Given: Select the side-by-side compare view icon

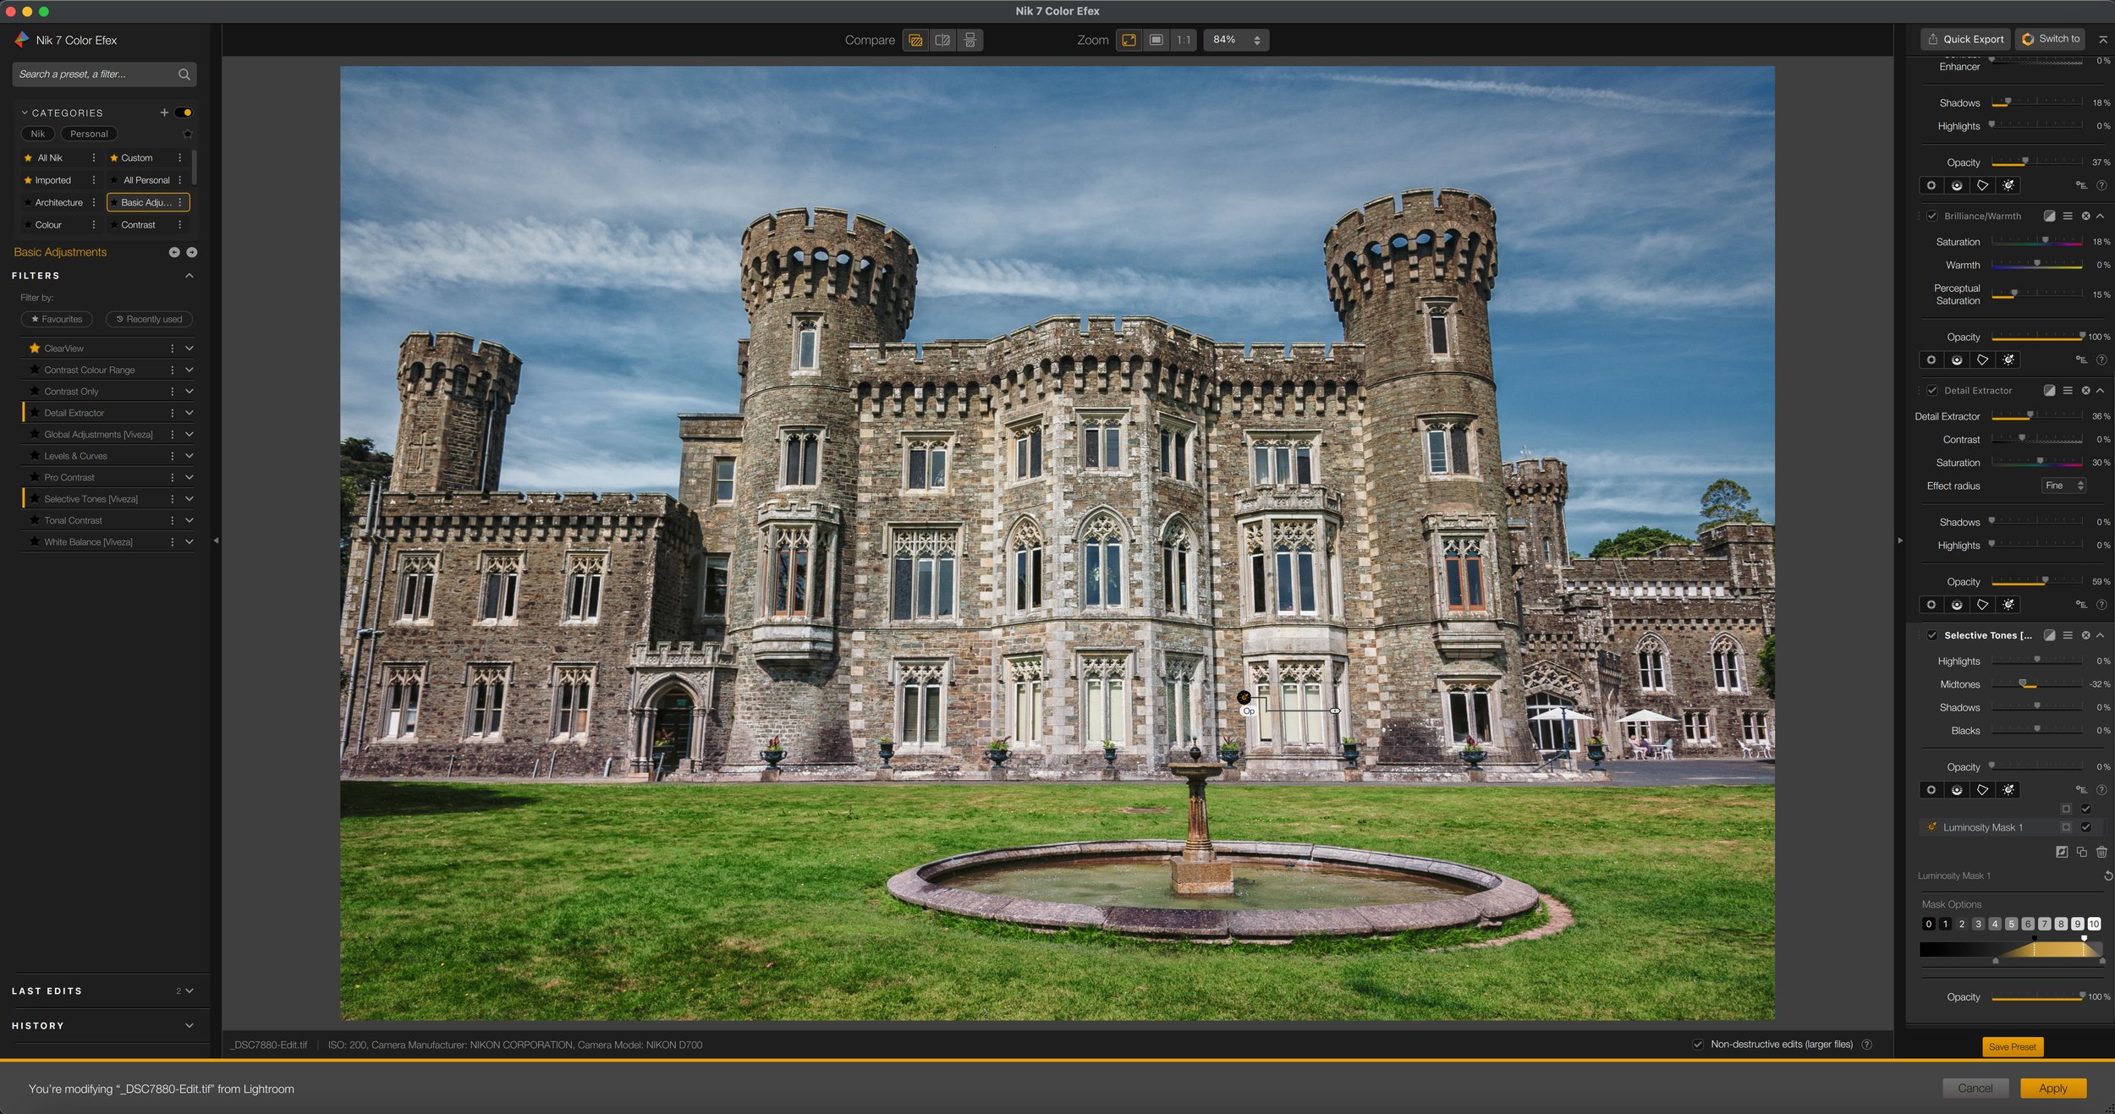Looking at the screenshot, I should pos(970,40).
